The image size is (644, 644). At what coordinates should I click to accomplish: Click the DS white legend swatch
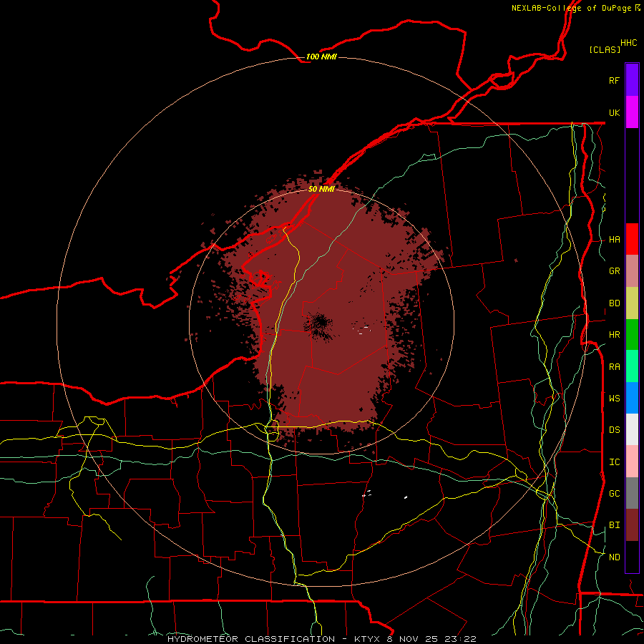632,429
